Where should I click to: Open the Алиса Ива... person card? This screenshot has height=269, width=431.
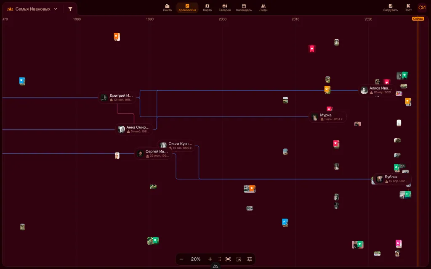pos(378,90)
